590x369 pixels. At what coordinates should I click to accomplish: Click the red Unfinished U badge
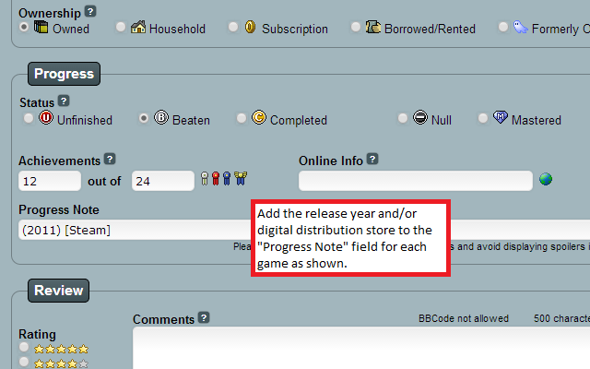point(46,117)
